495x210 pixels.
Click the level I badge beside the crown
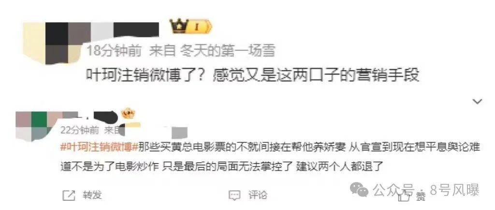199,27
